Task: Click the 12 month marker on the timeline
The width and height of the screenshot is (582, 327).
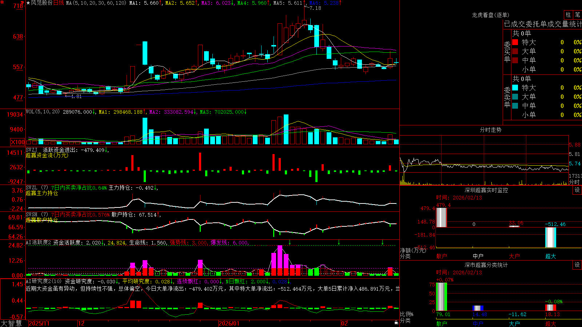Action: [81, 323]
